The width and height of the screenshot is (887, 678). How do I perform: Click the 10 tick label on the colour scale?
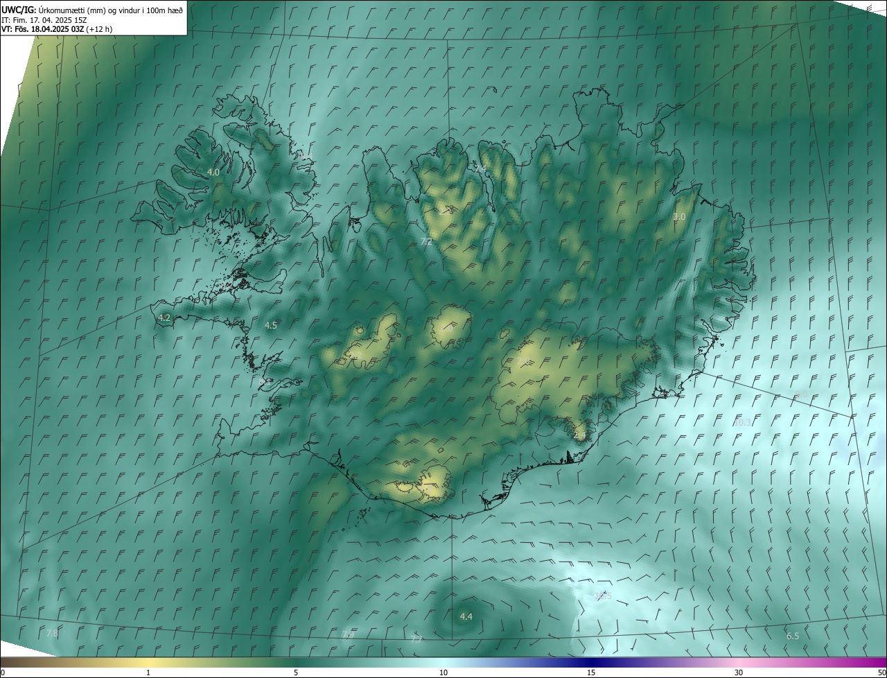coord(443,672)
